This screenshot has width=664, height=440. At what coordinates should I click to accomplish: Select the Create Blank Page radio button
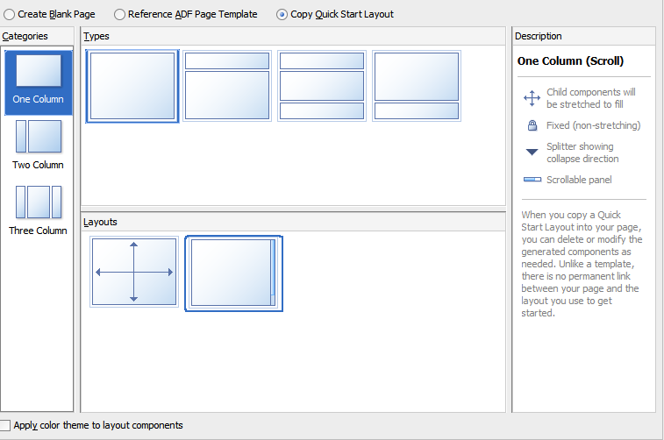coord(10,14)
